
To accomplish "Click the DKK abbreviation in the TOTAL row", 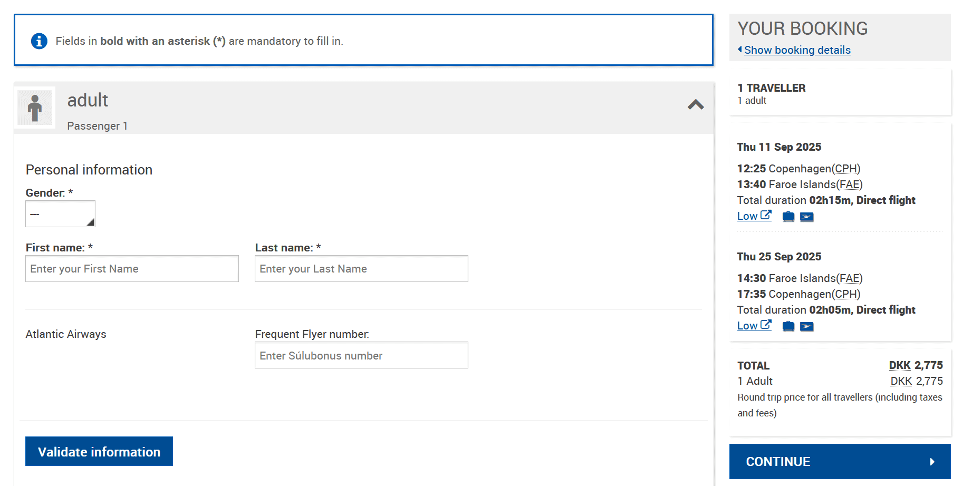I will tap(899, 365).
